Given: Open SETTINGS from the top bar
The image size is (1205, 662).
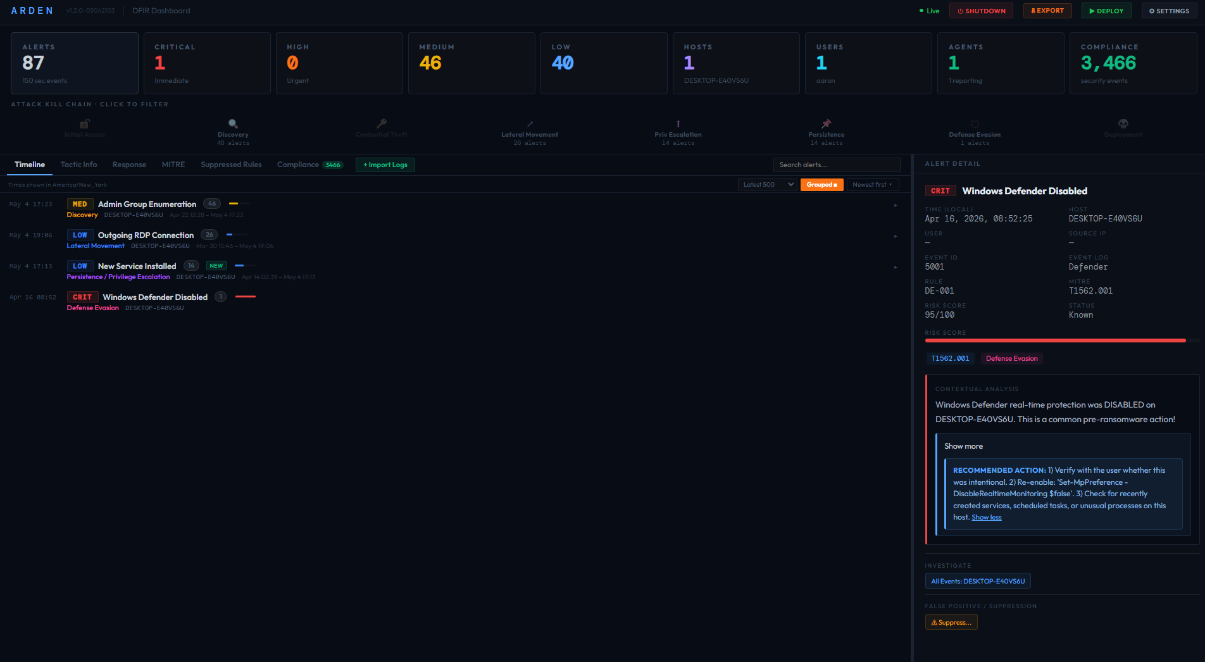Looking at the screenshot, I should coord(1169,11).
